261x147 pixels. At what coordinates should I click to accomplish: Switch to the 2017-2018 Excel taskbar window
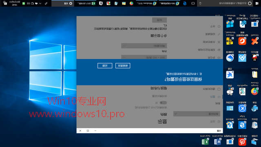point(86,3)
